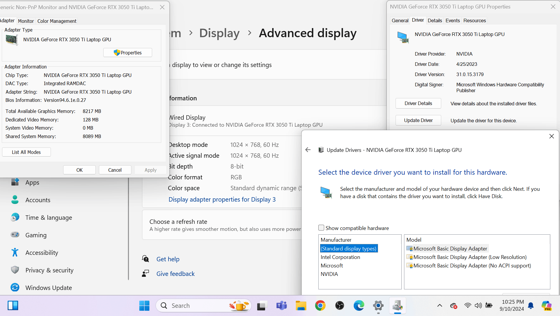Open the Resources tab in GPU Properties
Screen dimensions: 560x316
[x=475, y=20]
